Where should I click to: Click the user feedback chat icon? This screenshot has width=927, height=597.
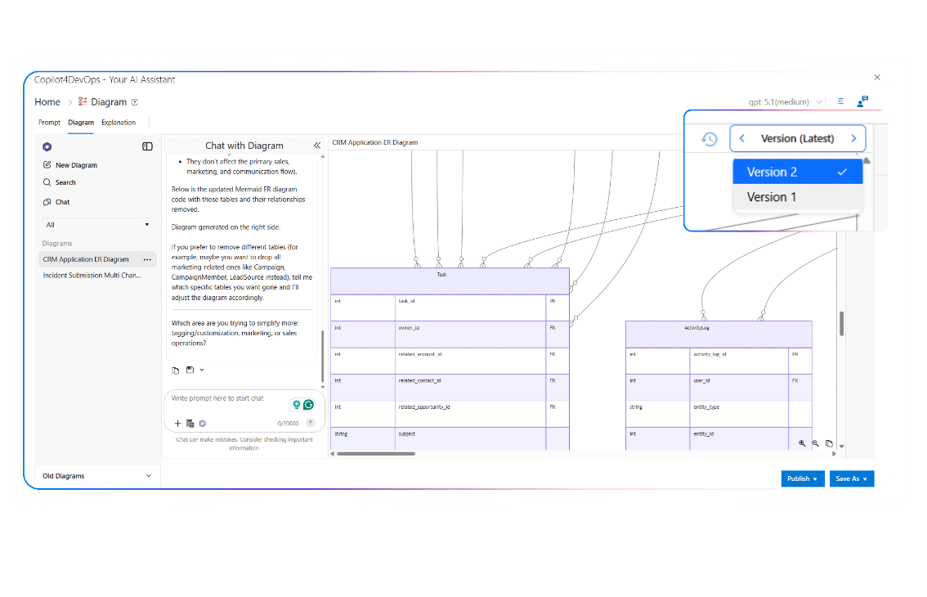[862, 101]
